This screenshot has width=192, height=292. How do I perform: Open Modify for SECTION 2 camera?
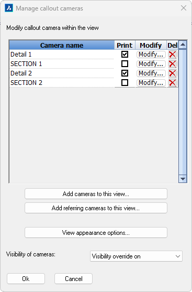(151, 83)
